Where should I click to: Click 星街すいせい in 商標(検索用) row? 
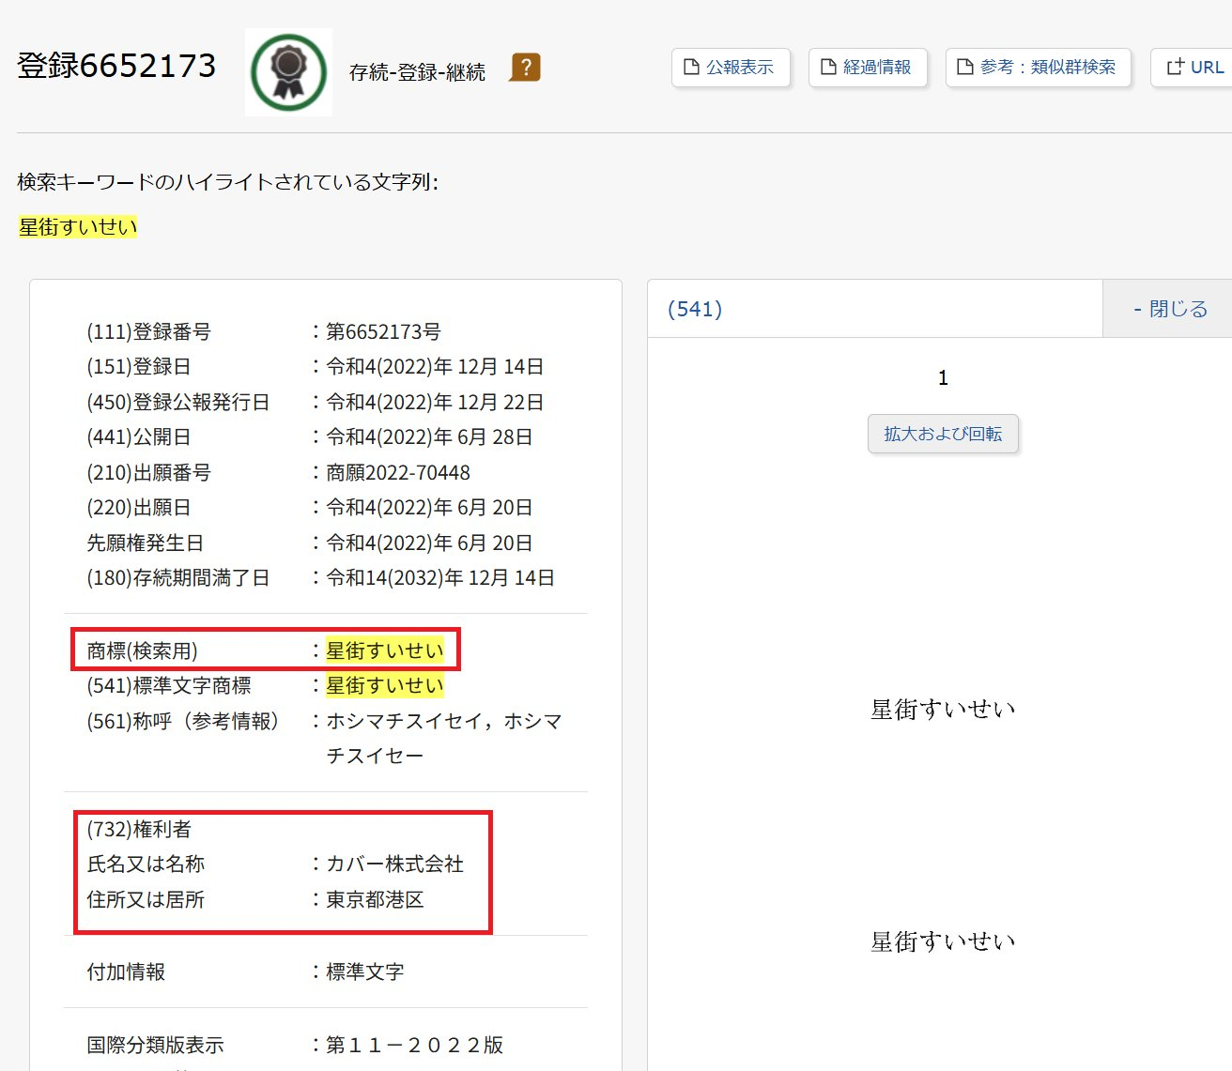[385, 650]
